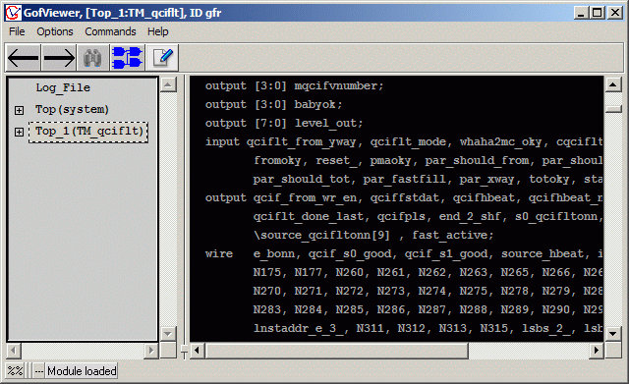Click 'whaha2mc_oky' in the input line
The height and width of the screenshot is (384, 629).
tap(500, 141)
